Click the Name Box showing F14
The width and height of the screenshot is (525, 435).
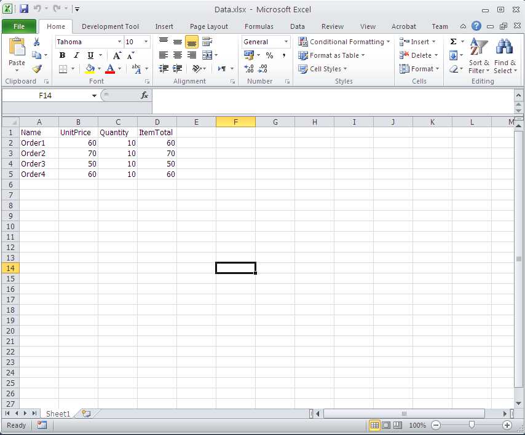click(45, 96)
